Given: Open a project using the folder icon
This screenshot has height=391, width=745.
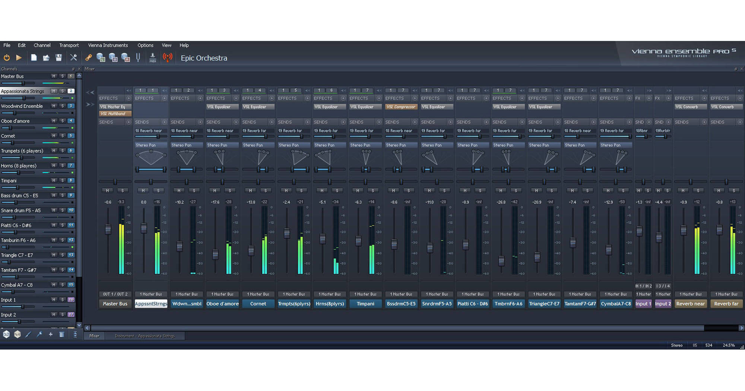Looking at the screenshot, I should [x=46, y=58].
